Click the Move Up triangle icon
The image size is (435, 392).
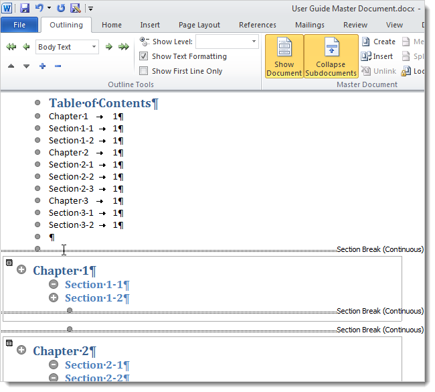tap(11, 66)
